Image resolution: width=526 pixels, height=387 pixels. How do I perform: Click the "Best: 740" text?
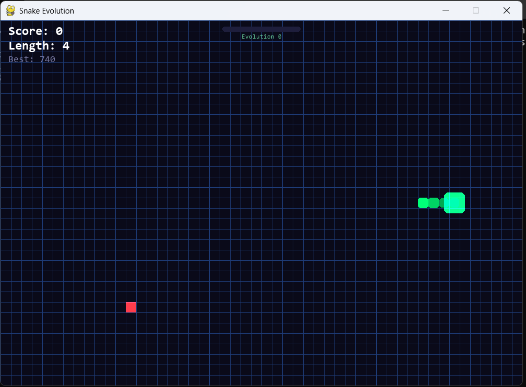click(32, 59)
